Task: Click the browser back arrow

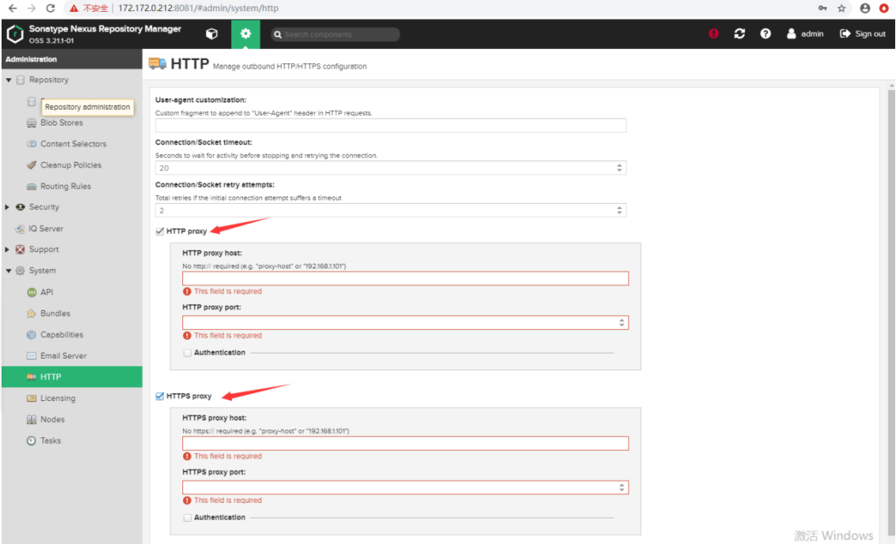Action: point(13,8)
